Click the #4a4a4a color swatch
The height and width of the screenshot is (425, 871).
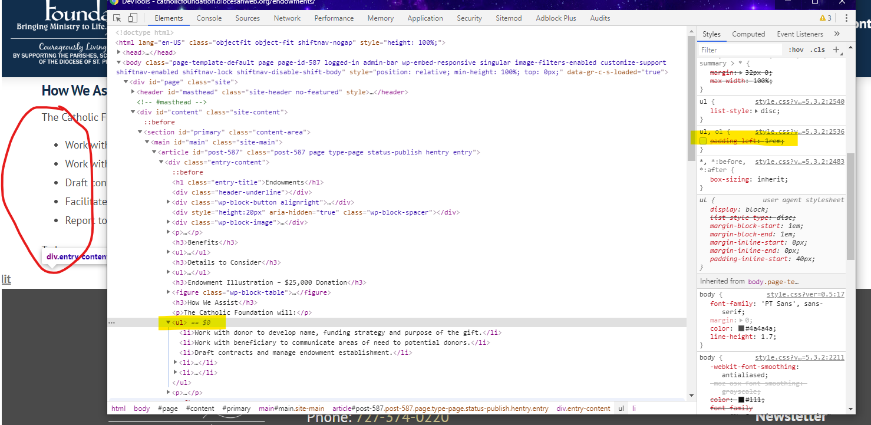pos(741,328)
